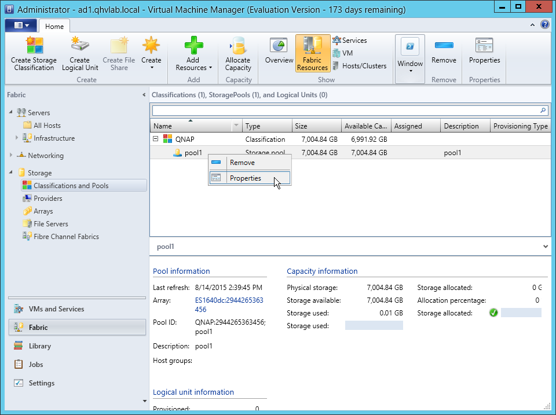Collapse the pool1 details pane

pyautogui.click(x=546, y=247)
